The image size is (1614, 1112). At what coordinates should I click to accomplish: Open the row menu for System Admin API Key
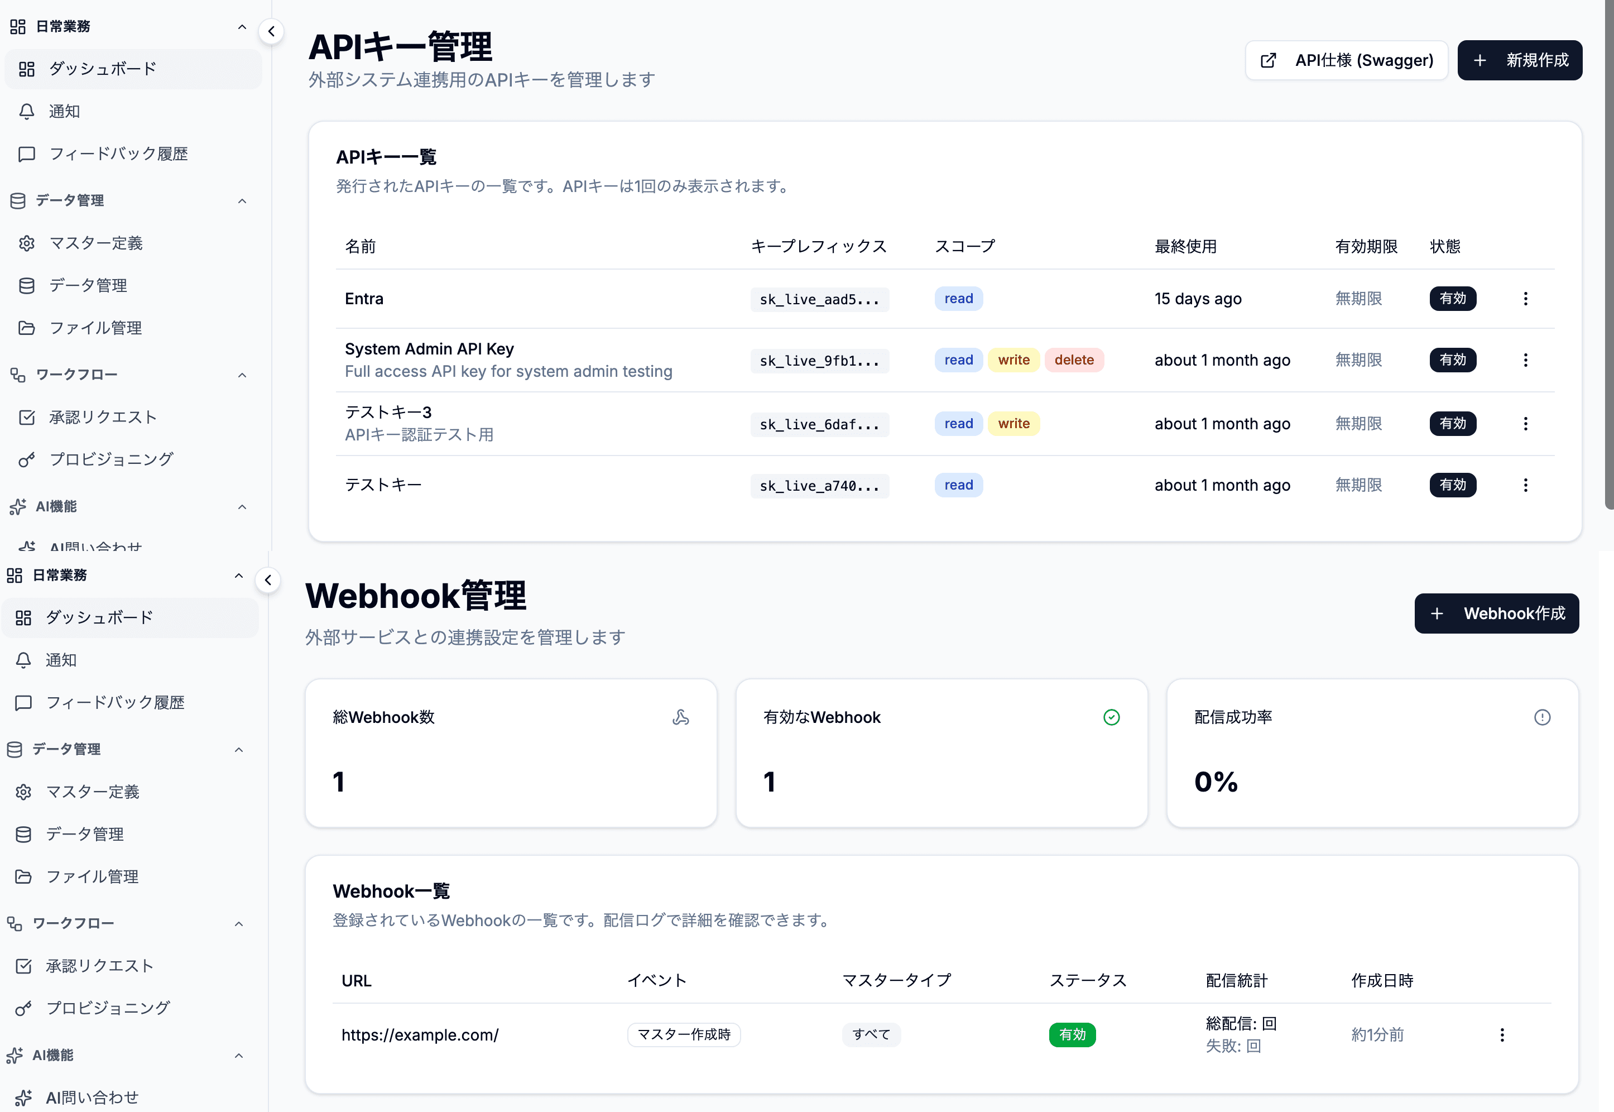pos(1525,360)
